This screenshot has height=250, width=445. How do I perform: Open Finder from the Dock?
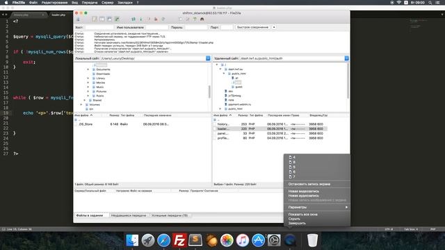(x=132, y=240)
